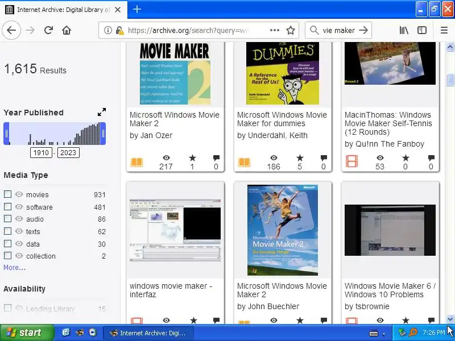Click the favorites star on Jan Ozer card
The image size is (455, 341).
tap(192, 158)
